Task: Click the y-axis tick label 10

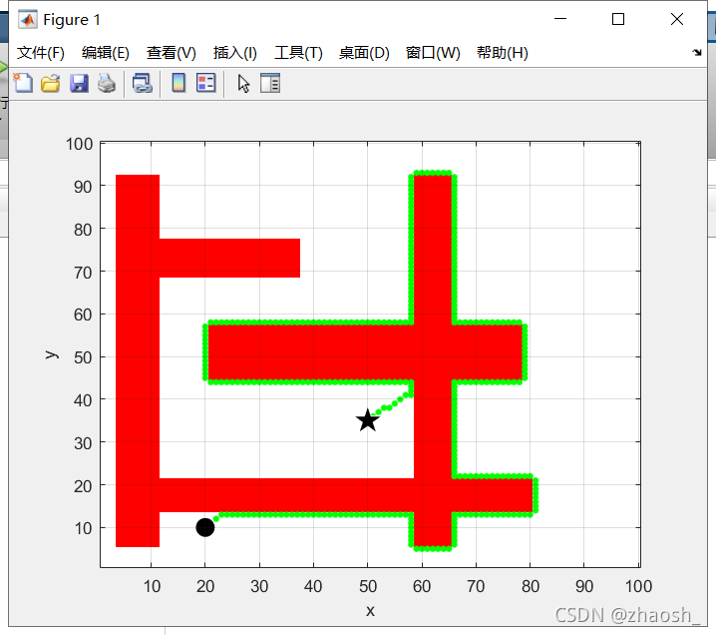Action: [x=83, y=528]
